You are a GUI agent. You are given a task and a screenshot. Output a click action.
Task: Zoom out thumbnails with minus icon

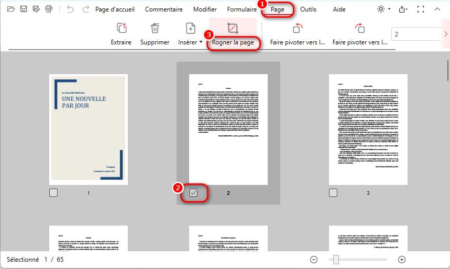314,260
